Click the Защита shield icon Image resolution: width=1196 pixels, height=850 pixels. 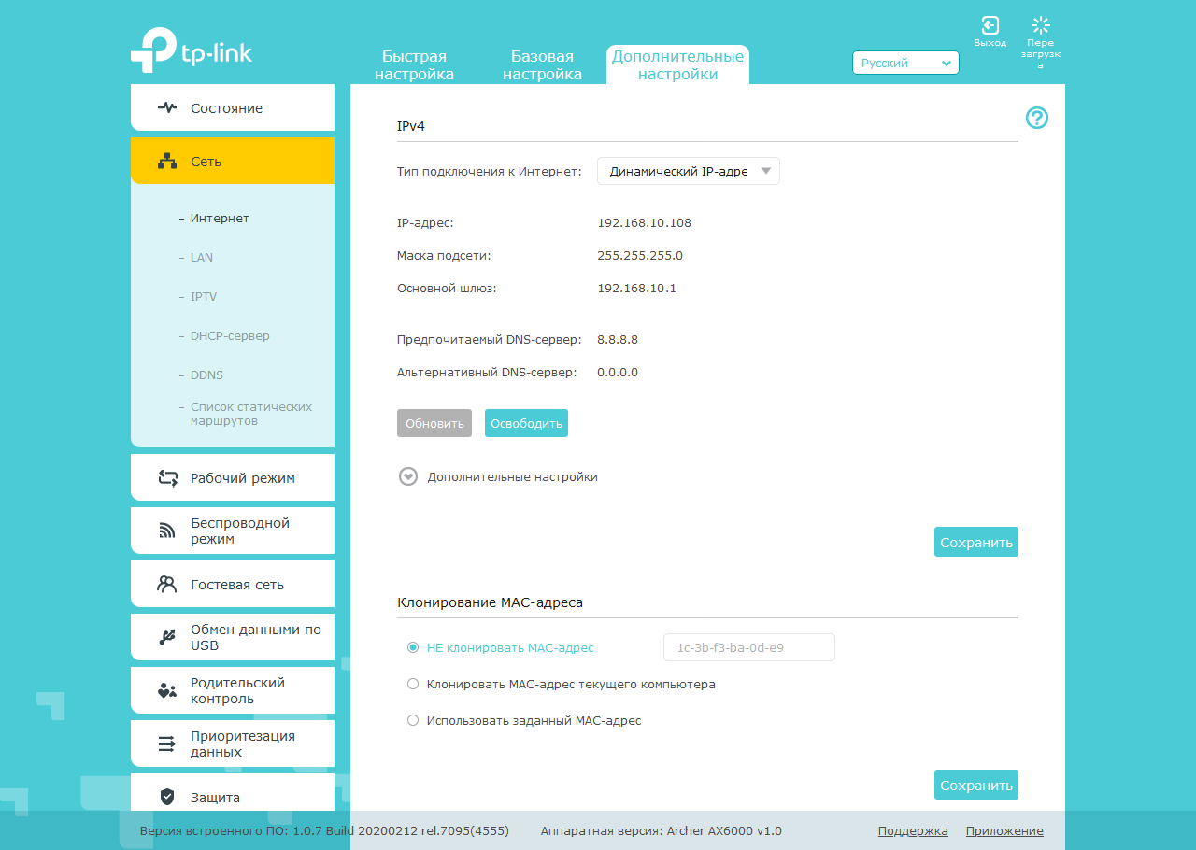[167, 797]
